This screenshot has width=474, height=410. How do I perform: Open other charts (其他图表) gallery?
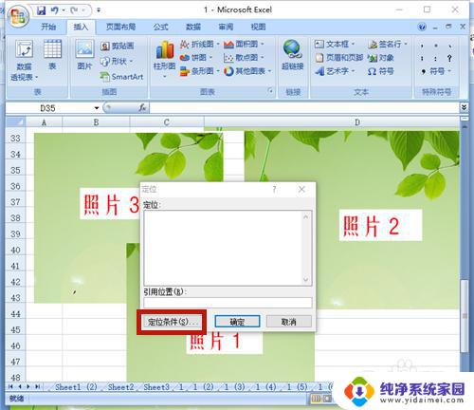click(247, 71)
